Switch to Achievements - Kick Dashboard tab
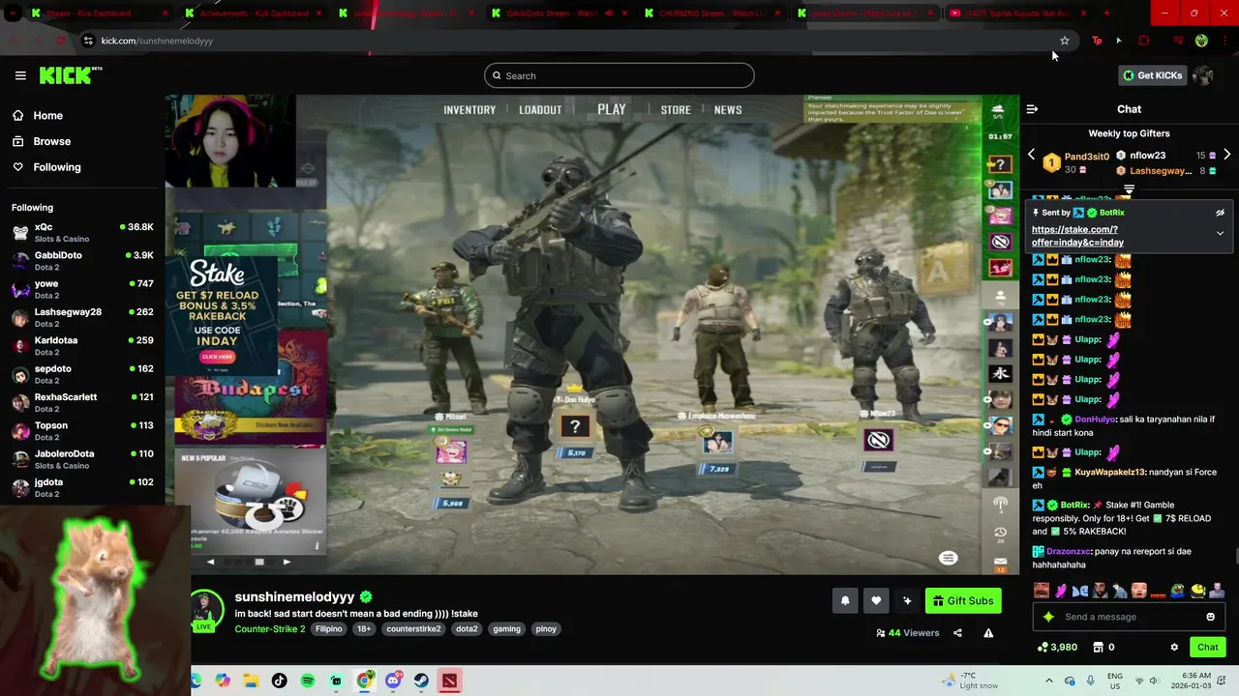1239x696 pixels. coord(255,14)
